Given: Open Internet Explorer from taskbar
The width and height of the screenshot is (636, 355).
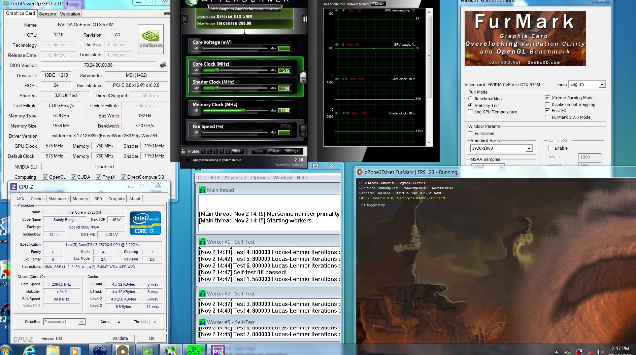Looking at the screenshot, I should (x=30, y=350).
